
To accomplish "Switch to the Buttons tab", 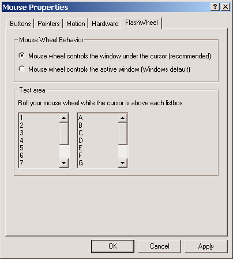I will tap(20, 24).
